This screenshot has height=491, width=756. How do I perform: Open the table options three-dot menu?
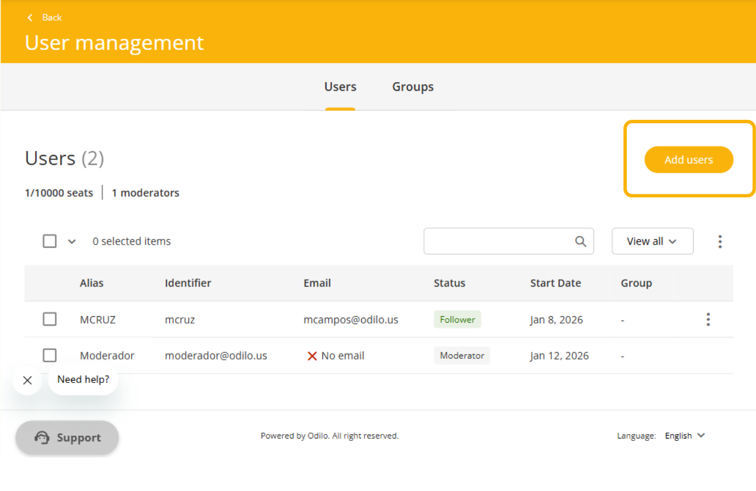pos(720,241)
